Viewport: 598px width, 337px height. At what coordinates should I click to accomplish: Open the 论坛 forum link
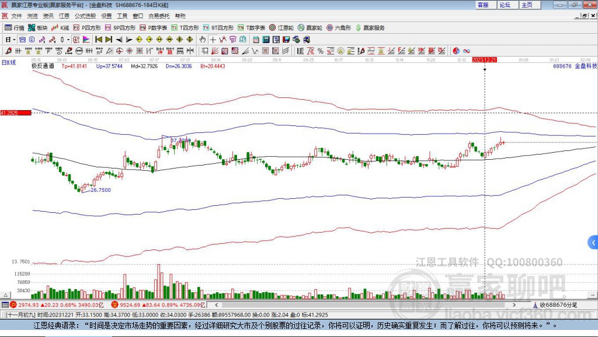[x=506, y=5]
